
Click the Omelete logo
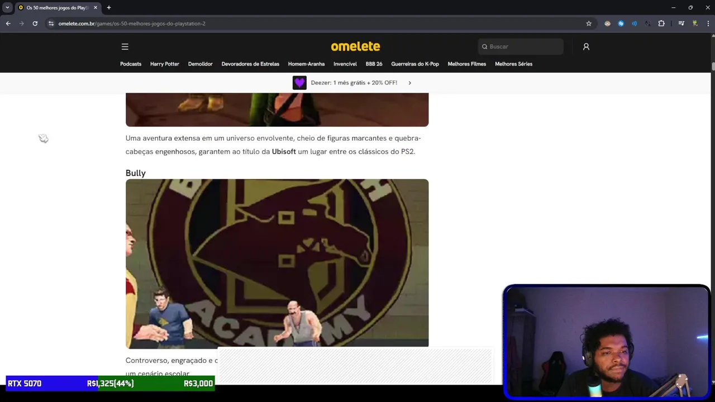tap(355, 46)
